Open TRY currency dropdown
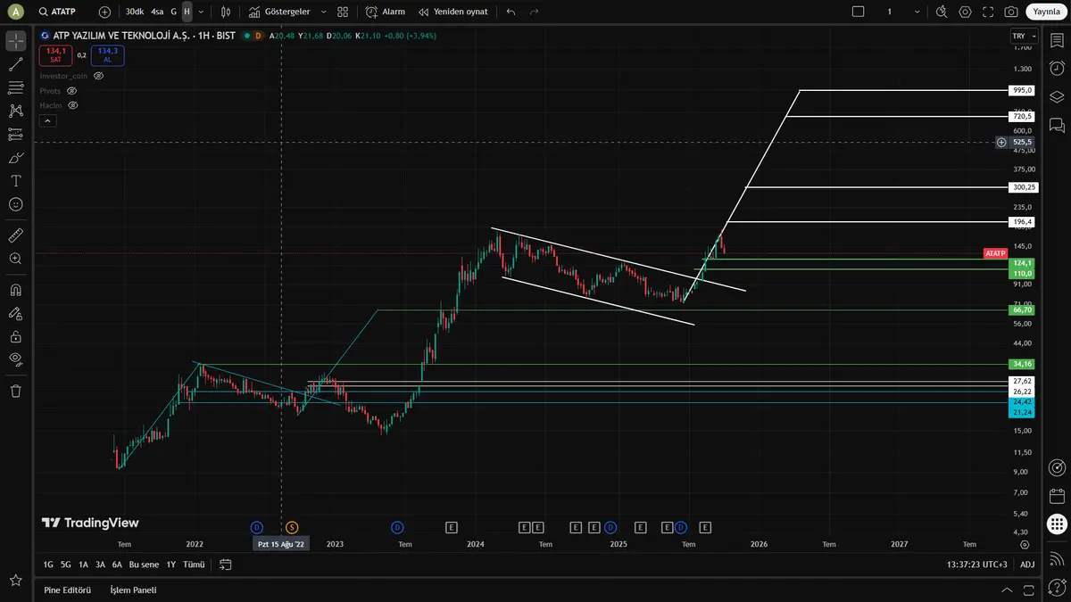Viewport: 1071px width, 602px height. (1024, 36)
